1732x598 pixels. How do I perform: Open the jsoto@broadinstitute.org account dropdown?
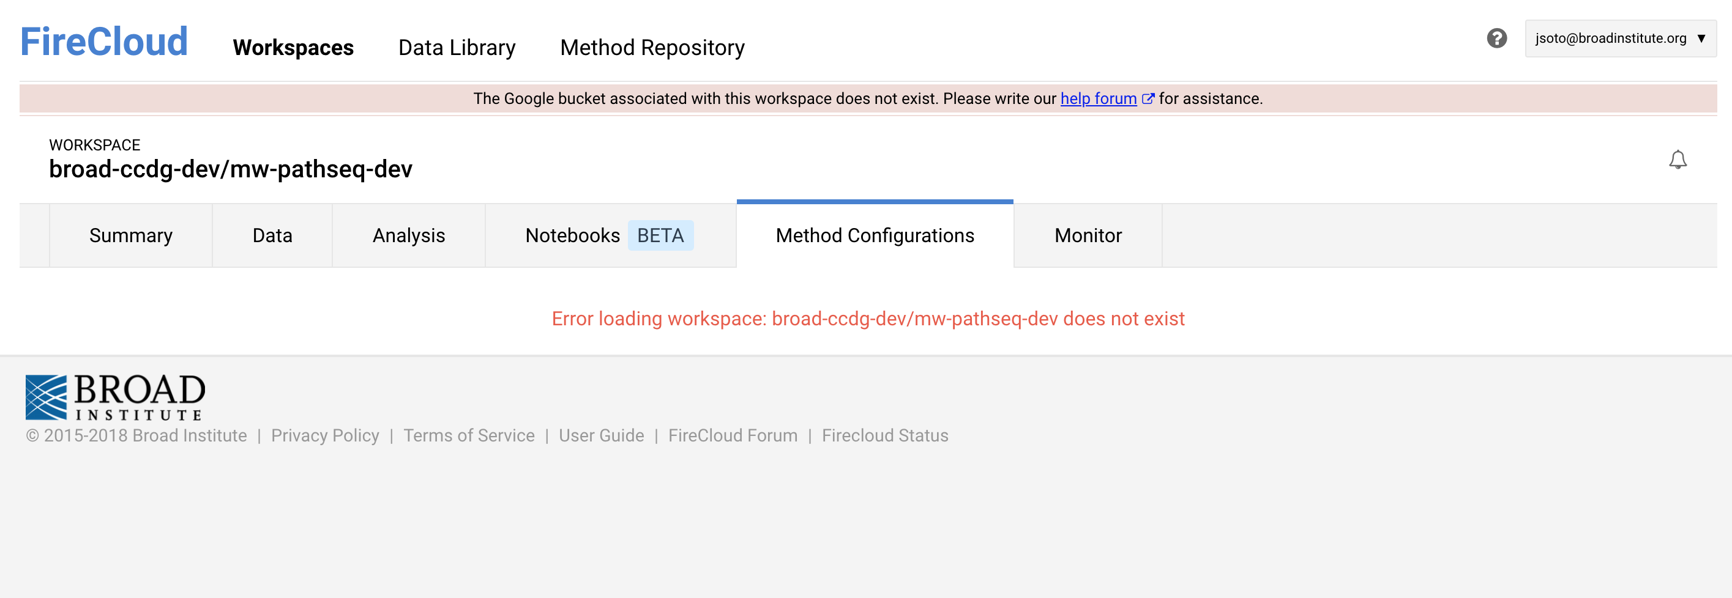[1620, 39]
